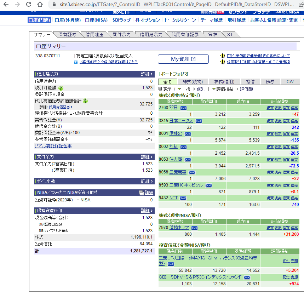Image resolution: width=304 pixels, height=292 pixels.
Task: Click the green help icon next to 現引可能額
Action: click(x=61, y=88)
